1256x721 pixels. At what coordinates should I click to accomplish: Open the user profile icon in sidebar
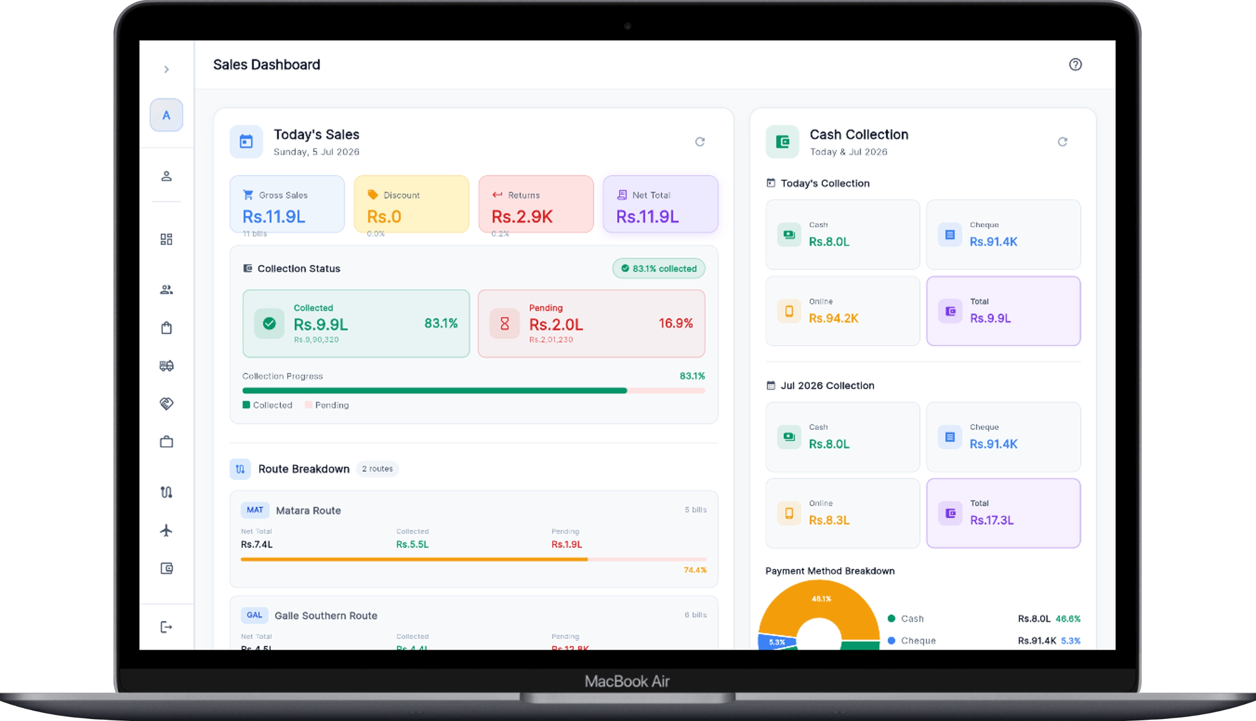166,176
